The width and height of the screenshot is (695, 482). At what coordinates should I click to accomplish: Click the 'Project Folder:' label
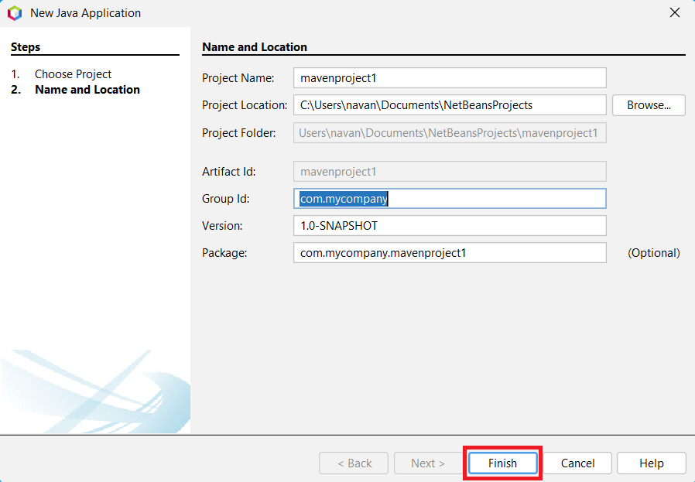pyautogui.click(x=239, y=133)
